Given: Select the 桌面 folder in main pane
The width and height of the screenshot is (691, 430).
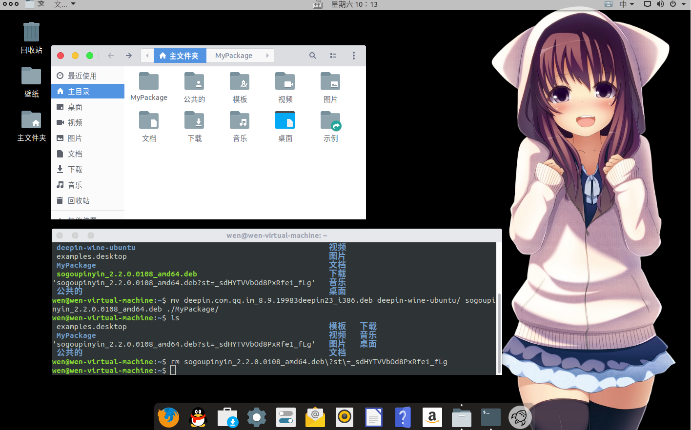Looking at the screenshot, I should point(285,126).
